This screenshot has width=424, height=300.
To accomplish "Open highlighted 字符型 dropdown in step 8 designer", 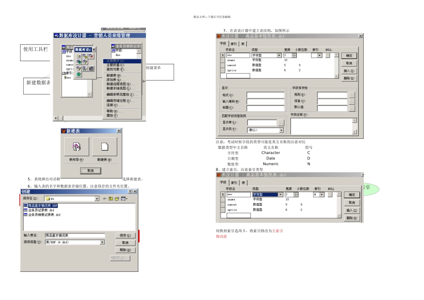I will pos(280,195).
